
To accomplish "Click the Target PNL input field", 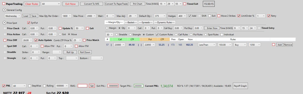I will (x=139, y=86).
